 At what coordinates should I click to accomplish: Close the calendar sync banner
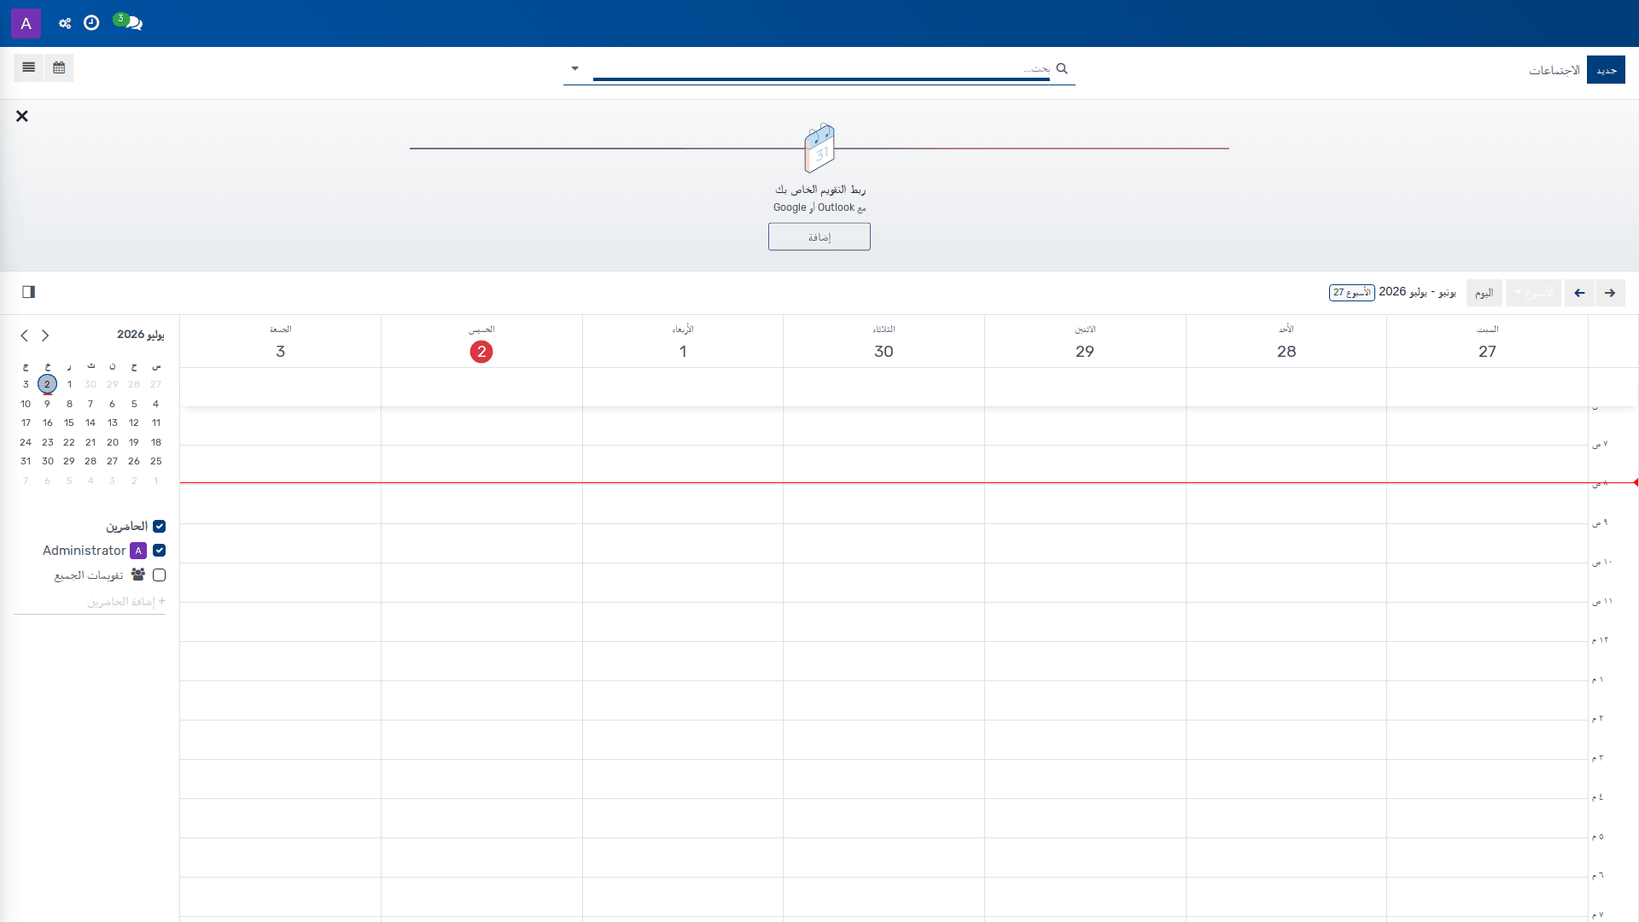click(22, 116)
